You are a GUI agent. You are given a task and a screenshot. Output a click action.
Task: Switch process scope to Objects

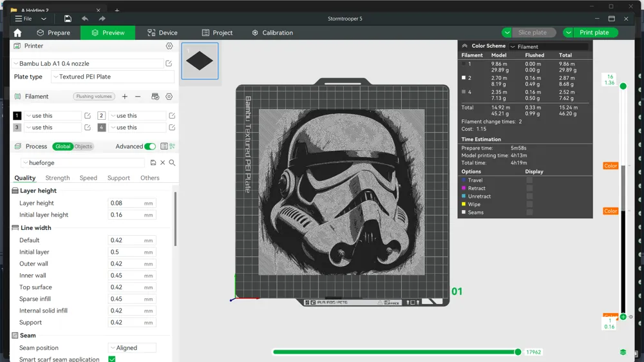pyautogui.click(x=83, y=146)
